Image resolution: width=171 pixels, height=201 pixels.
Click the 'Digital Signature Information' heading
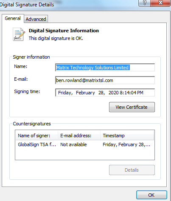pos(64,31)
